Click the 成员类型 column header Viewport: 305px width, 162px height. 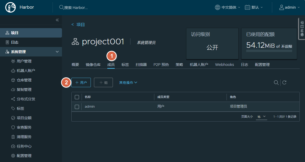point(163,97)
